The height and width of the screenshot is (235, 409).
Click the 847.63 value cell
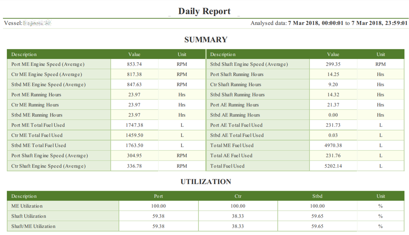click(134, 85)
